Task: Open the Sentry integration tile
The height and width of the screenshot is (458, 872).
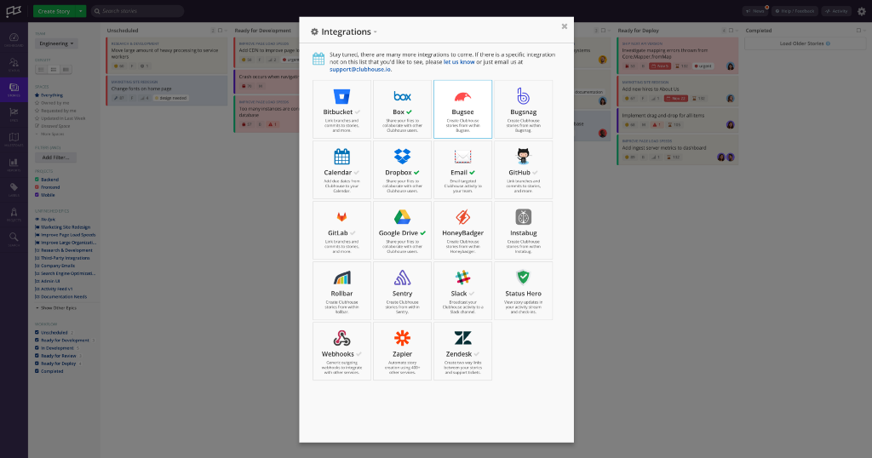Action: click(402, 291)
